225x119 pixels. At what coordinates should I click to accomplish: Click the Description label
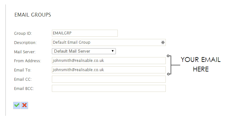click(x=25, y=43)
